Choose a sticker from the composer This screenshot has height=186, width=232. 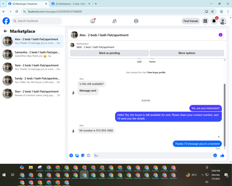tap(83, 155)
